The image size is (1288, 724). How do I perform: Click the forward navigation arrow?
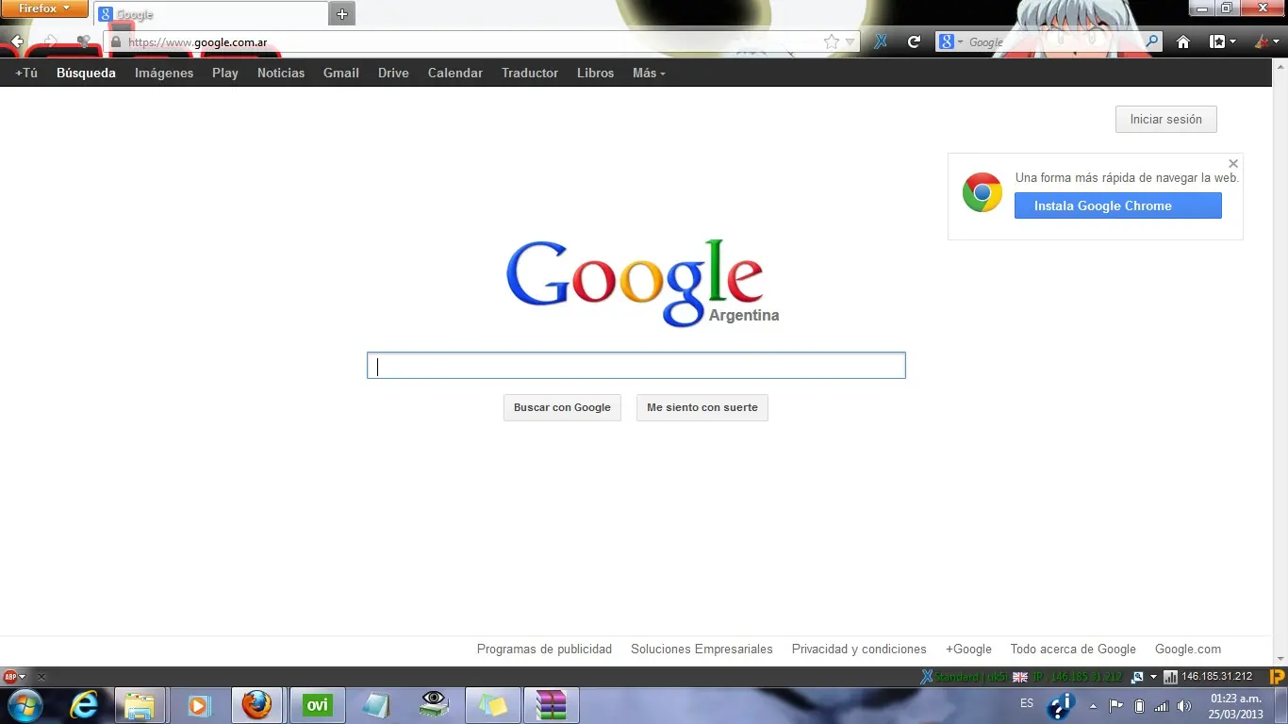pyautogui.click(x=50, y=41)
